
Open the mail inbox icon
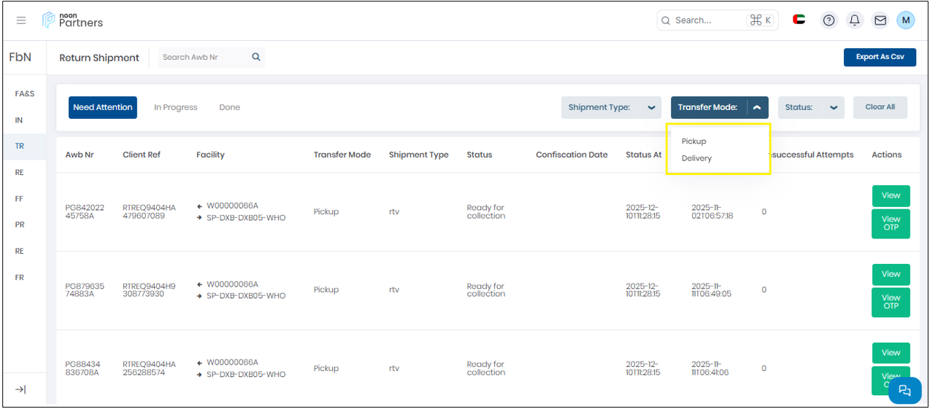click(880, 20)
